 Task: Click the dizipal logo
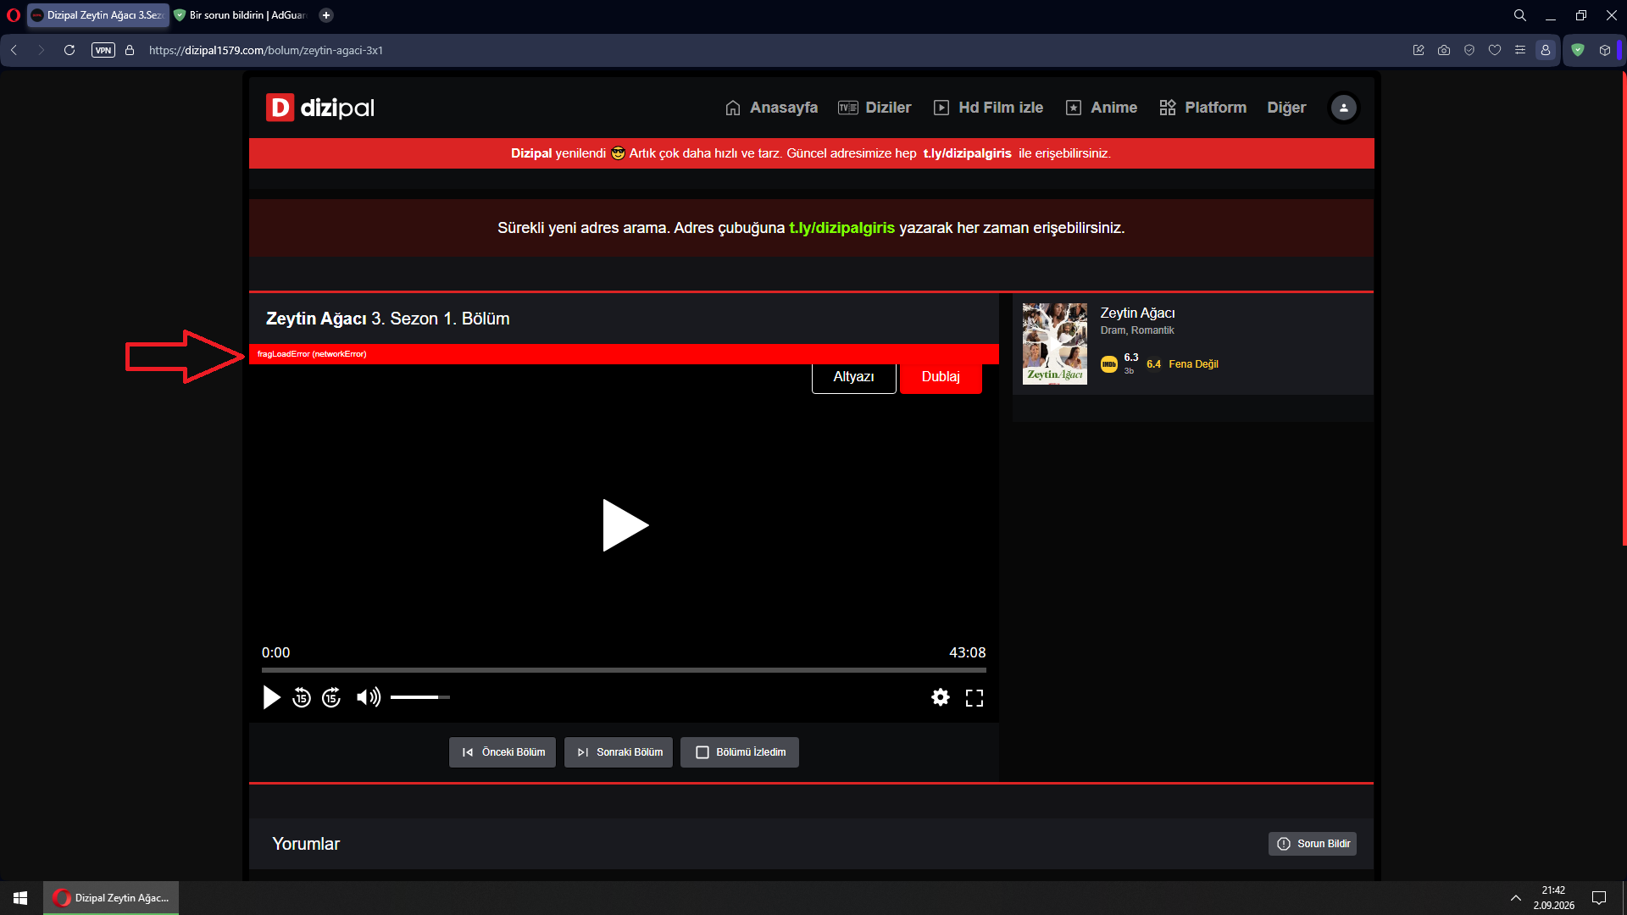(x=320, y=108)
